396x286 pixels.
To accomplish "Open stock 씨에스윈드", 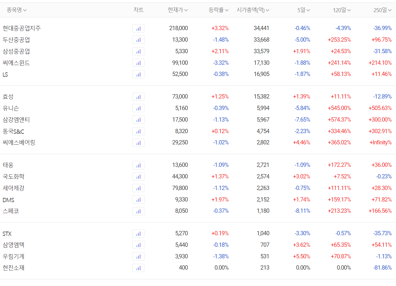I will click(16, 63).
